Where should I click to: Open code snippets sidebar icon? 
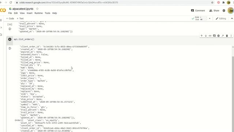(x=1, y=27)
